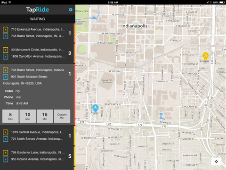Expand the 799 Gardener Lane ride request
The width and height of the screenshot is (226, 170).
coord(37,156)
